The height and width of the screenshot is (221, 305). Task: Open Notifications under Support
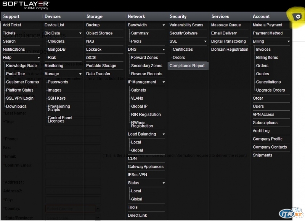tap(14, 50)
